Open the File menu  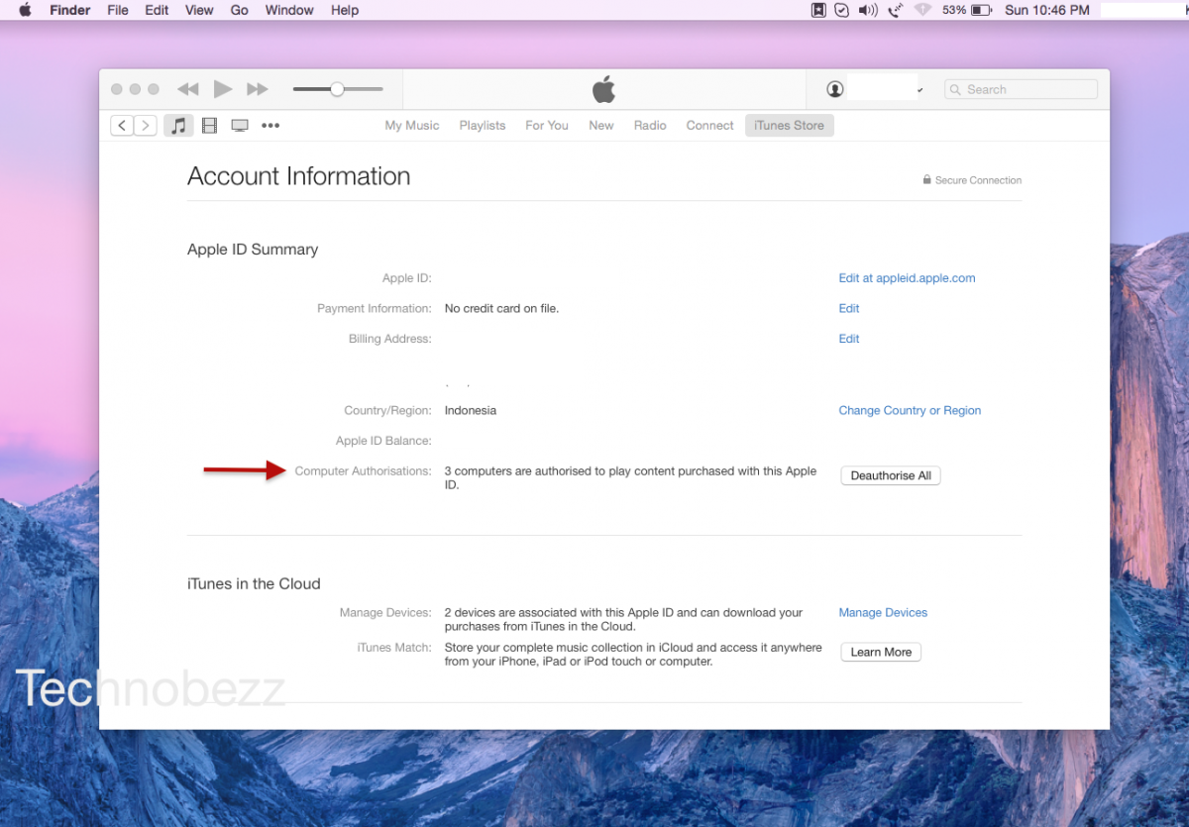[118, 10]
